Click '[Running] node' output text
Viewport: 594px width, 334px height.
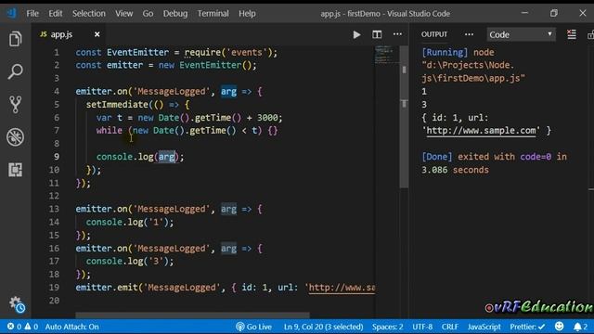[x=458, y=52]
